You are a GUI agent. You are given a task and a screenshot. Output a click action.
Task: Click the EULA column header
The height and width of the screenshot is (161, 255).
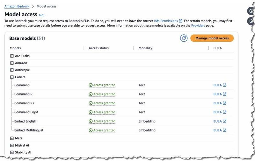coord(217,48)
